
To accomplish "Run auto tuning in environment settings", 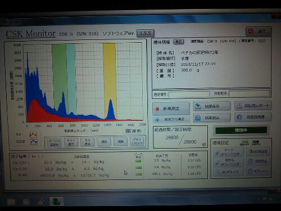I will [229, 152].
